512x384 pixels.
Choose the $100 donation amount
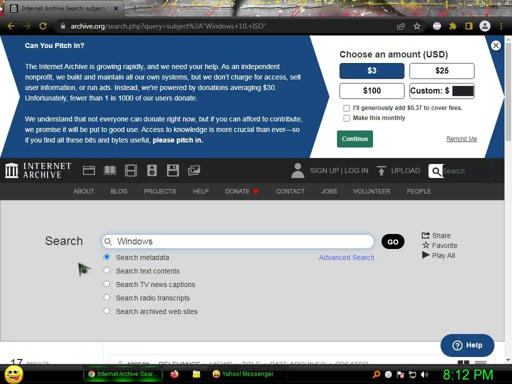point(372,91)
